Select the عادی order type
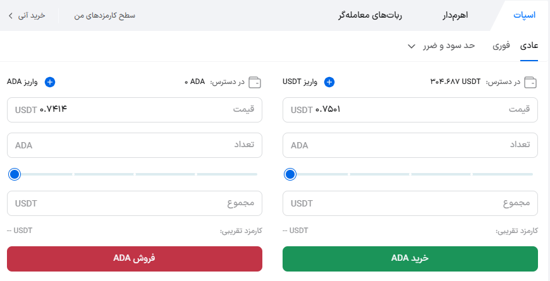 pos(529,45)
